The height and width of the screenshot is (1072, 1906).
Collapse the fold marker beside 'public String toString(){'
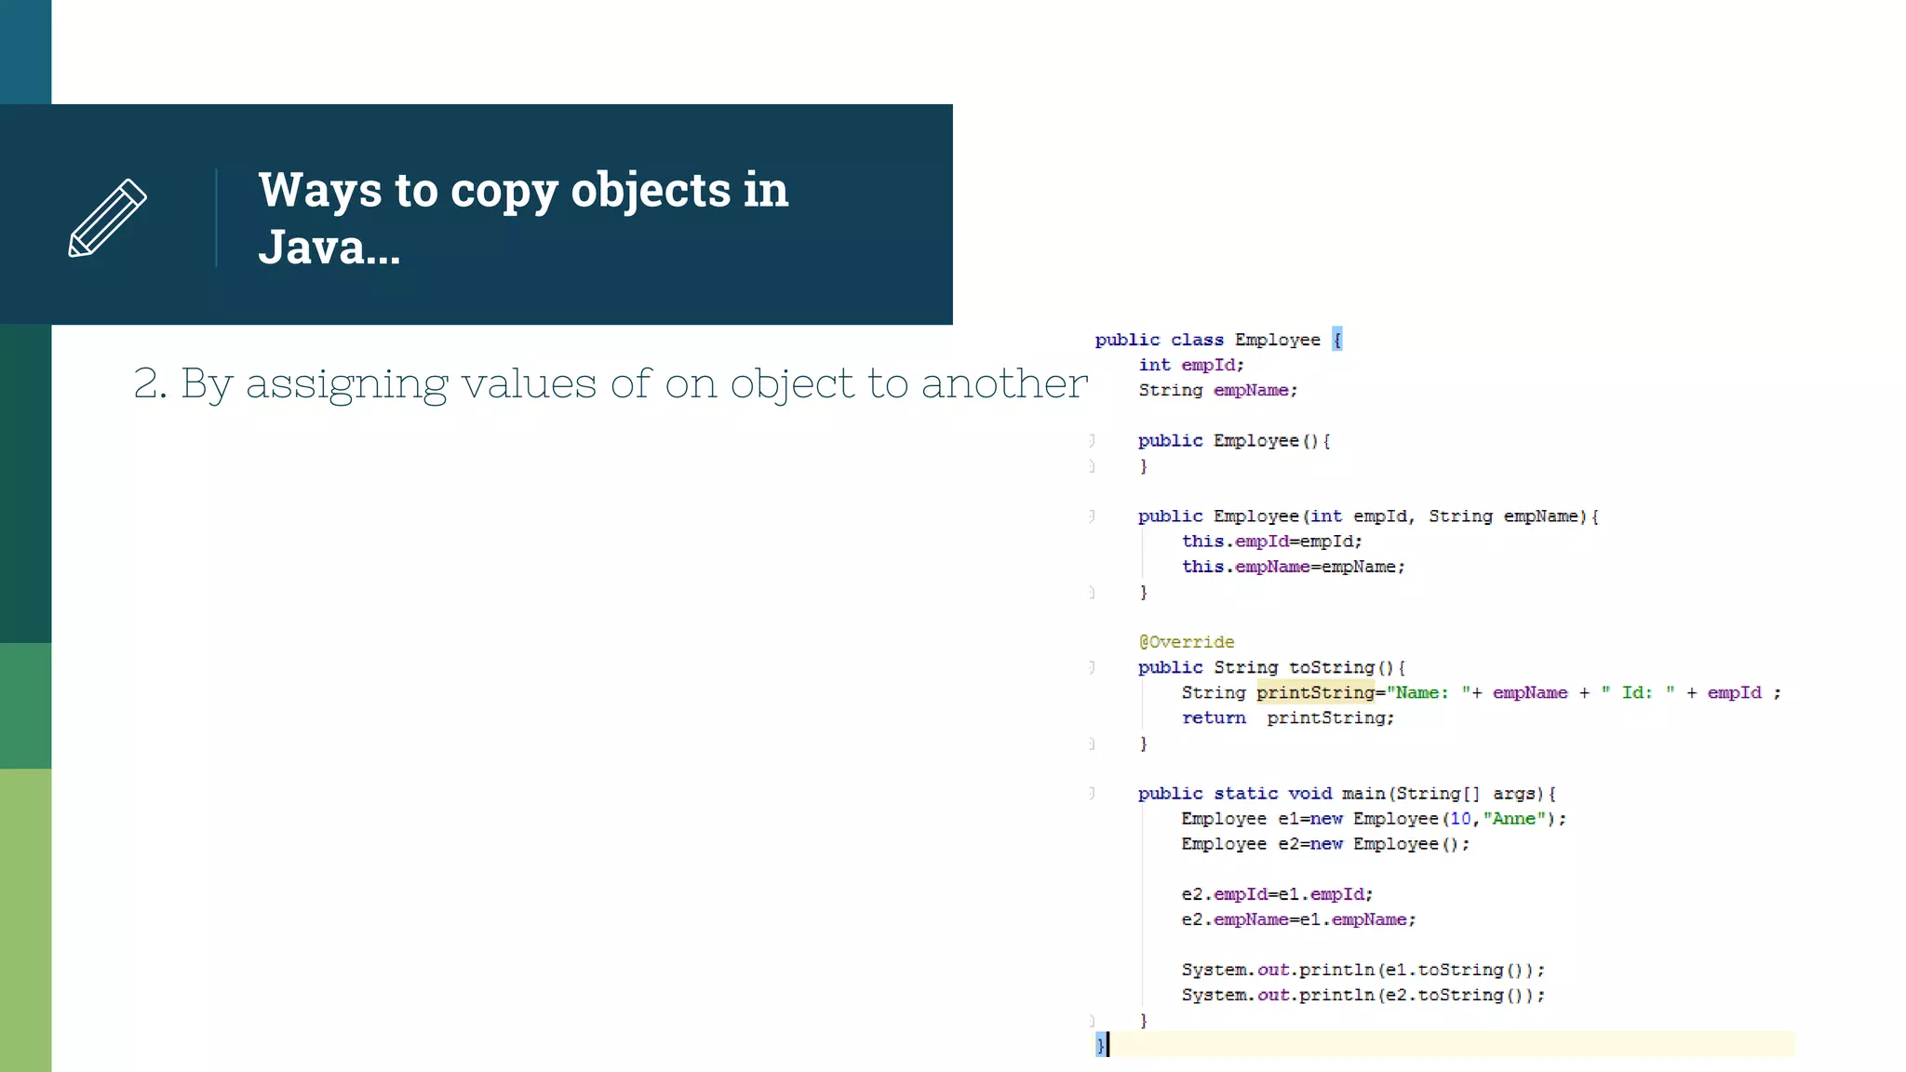[x=1092, y=667]
